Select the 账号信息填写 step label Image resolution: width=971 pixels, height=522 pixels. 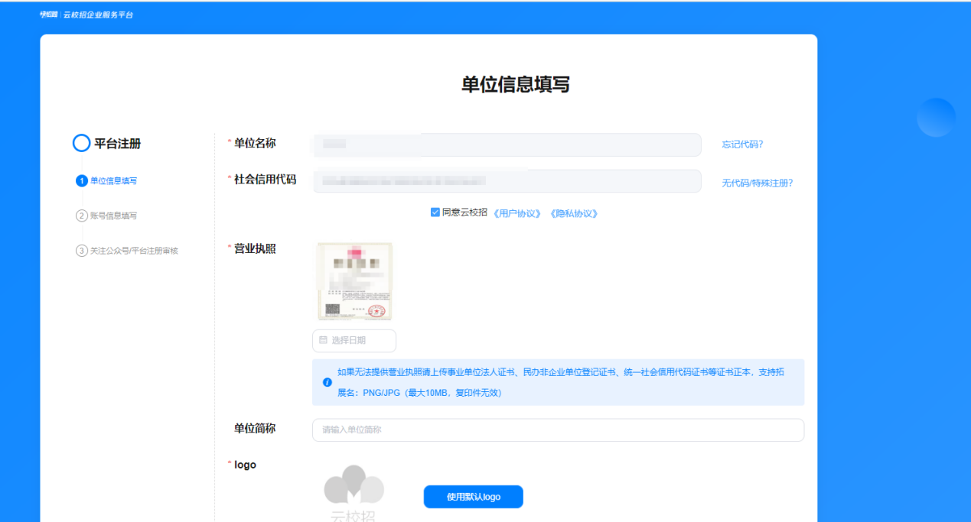click(x=113, y=216)
